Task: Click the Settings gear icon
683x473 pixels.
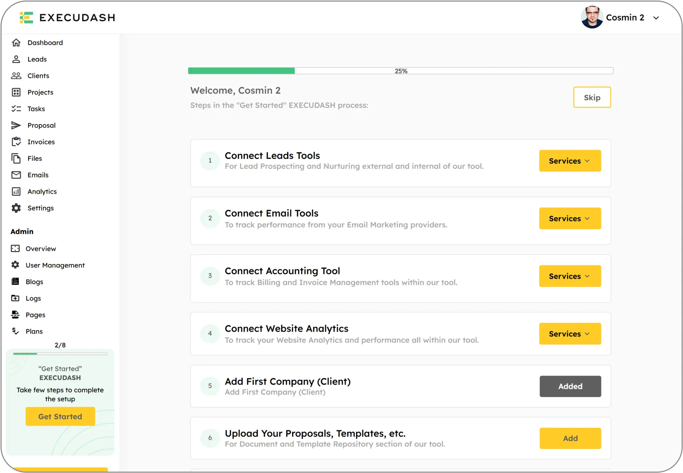Action: tap(16, 208)
